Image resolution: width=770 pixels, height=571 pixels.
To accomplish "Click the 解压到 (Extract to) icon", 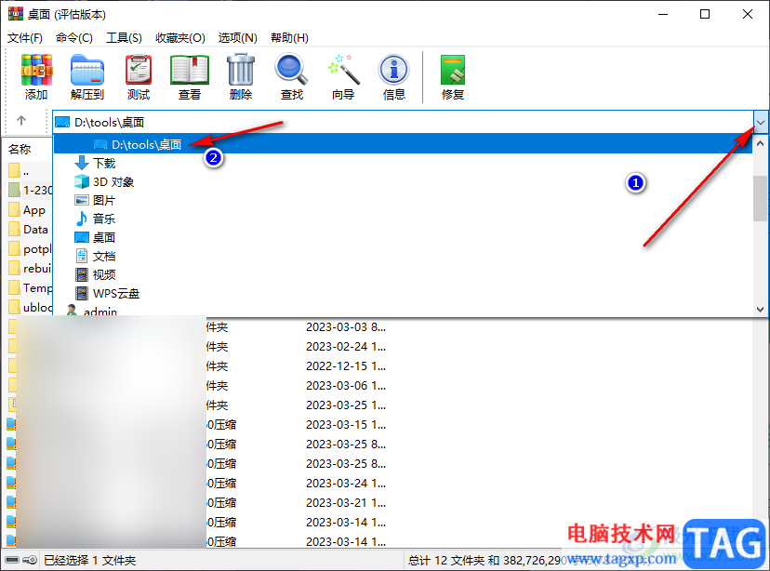I will click(x=87, y=77).
